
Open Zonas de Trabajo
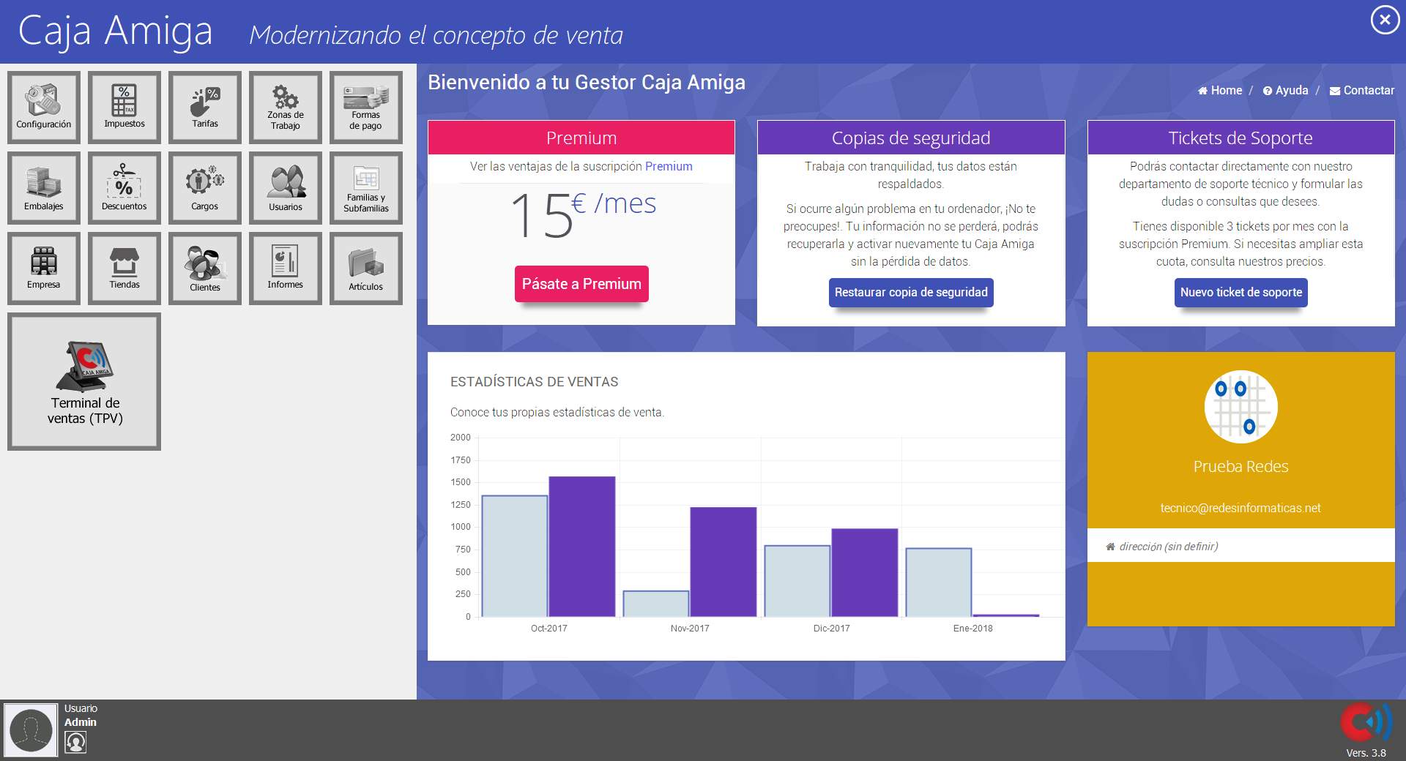pos(285,107)
